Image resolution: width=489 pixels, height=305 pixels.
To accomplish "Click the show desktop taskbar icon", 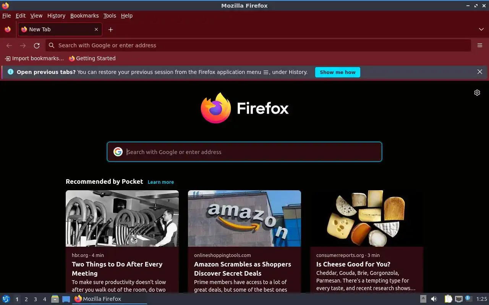I will (x=66, y=299).
